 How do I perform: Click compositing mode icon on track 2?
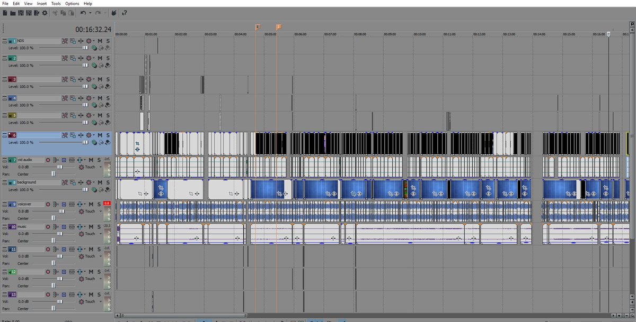(x=94, y=66)
